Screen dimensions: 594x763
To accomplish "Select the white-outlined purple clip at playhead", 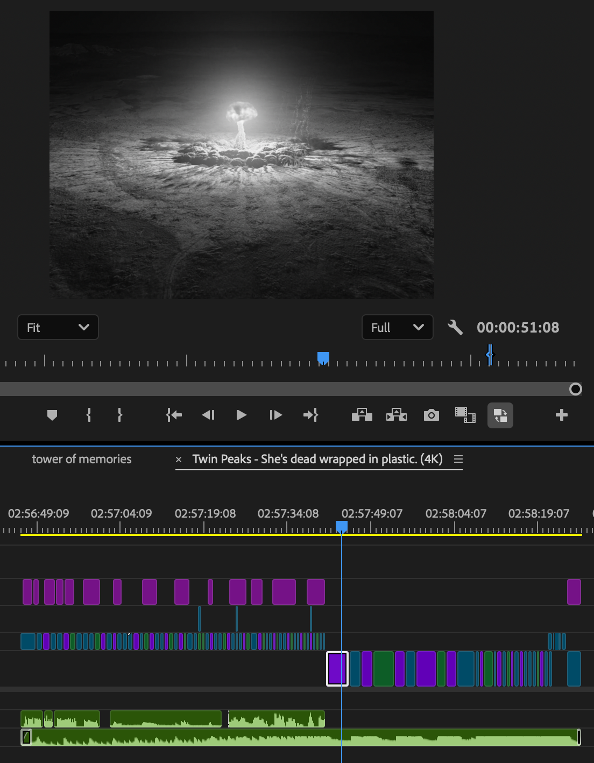I will 337,669.
